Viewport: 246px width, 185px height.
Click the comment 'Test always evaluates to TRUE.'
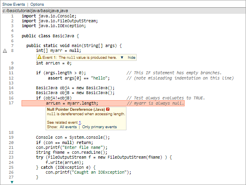coord(170,98)
